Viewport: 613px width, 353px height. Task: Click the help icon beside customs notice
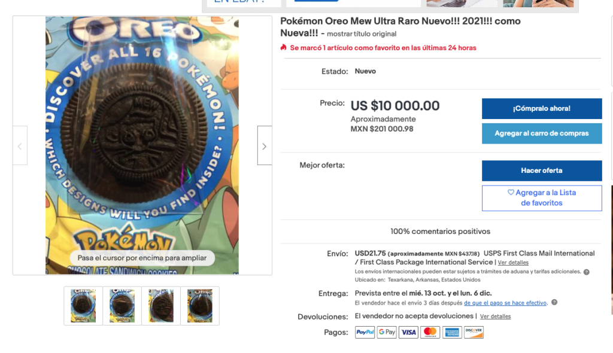tap(587, 272)
